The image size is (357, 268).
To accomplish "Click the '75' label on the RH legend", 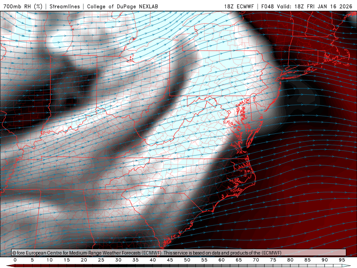I will [273, 260].
